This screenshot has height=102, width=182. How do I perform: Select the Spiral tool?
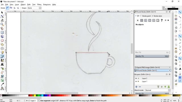(x=2, y=48)
